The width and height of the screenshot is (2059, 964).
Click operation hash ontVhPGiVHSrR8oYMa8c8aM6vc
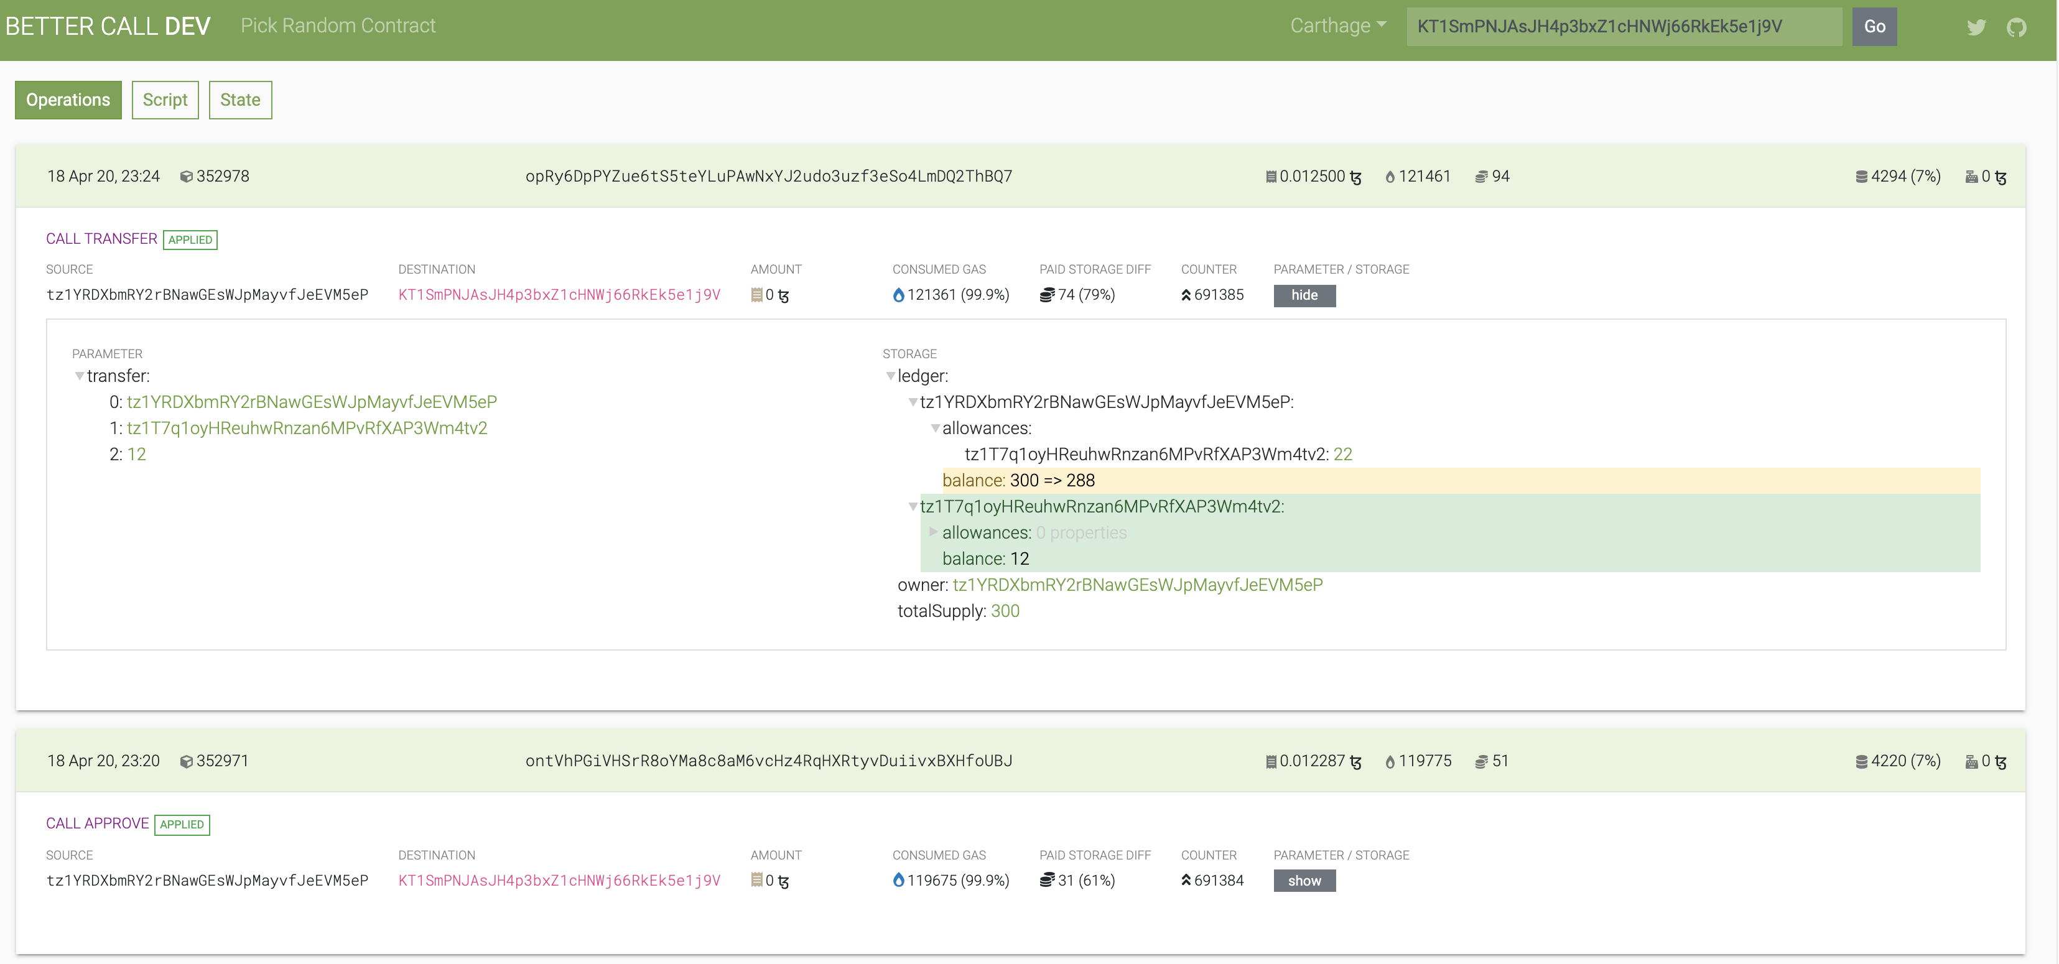click(x=769, y=762)
